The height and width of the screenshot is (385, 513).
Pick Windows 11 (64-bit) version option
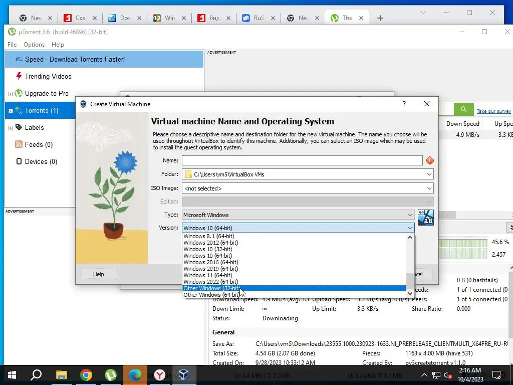tap(294, 275)
